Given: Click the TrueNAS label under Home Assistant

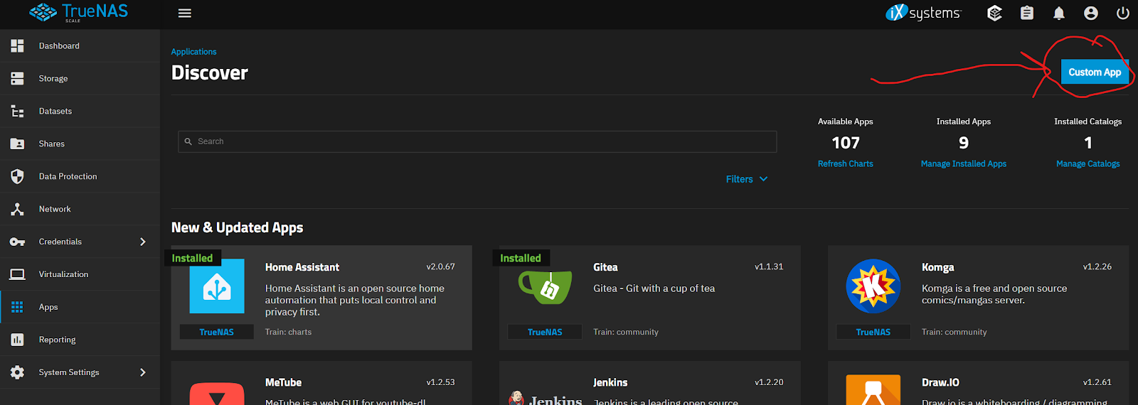Looking at the screenshot, I should click(217, 332).
